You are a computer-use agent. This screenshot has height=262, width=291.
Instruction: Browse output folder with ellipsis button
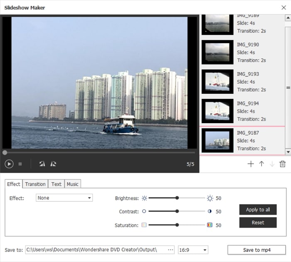(x=170, y=250)
